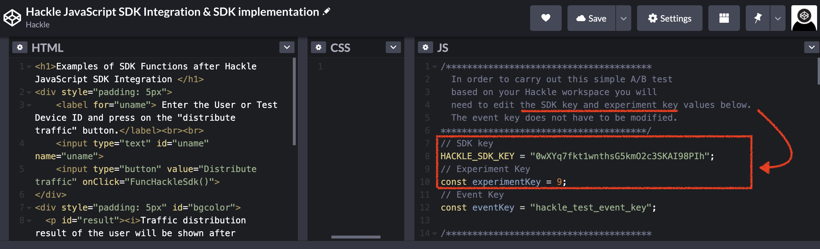This screenshot has height=249, width=820.
Task: Click onClick="FuncHackleSdk()" attribute in HTML
Action: click(148, 182)
